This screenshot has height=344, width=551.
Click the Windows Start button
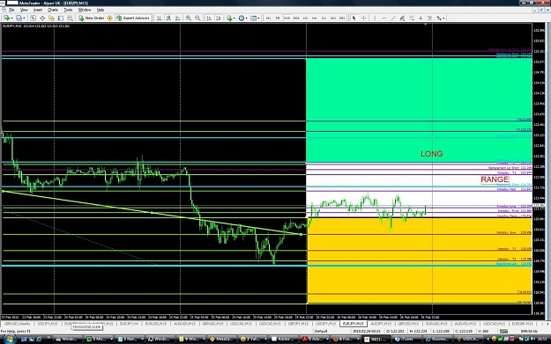[x=9, y=339]
